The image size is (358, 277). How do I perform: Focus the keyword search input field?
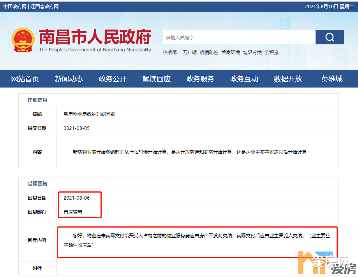pos(239,37)
